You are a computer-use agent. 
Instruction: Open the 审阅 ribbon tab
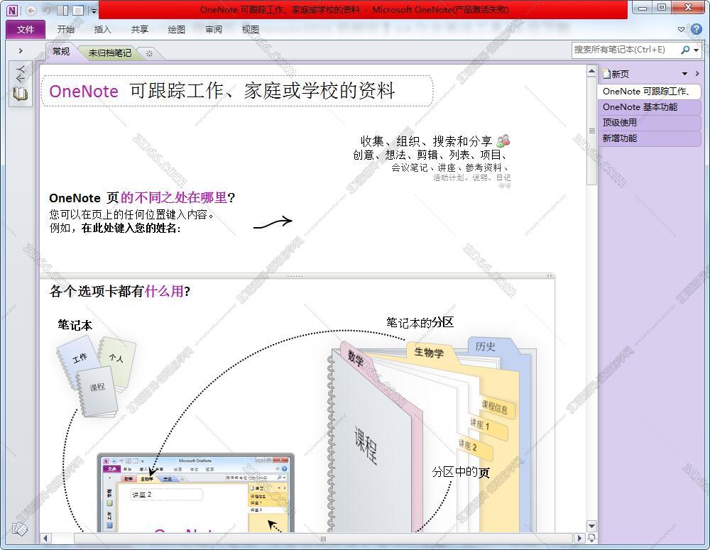click(x=213, y=29)
